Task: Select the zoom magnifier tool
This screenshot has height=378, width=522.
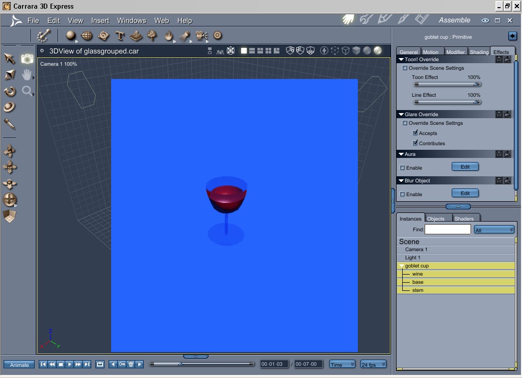Action: point(27,91)
